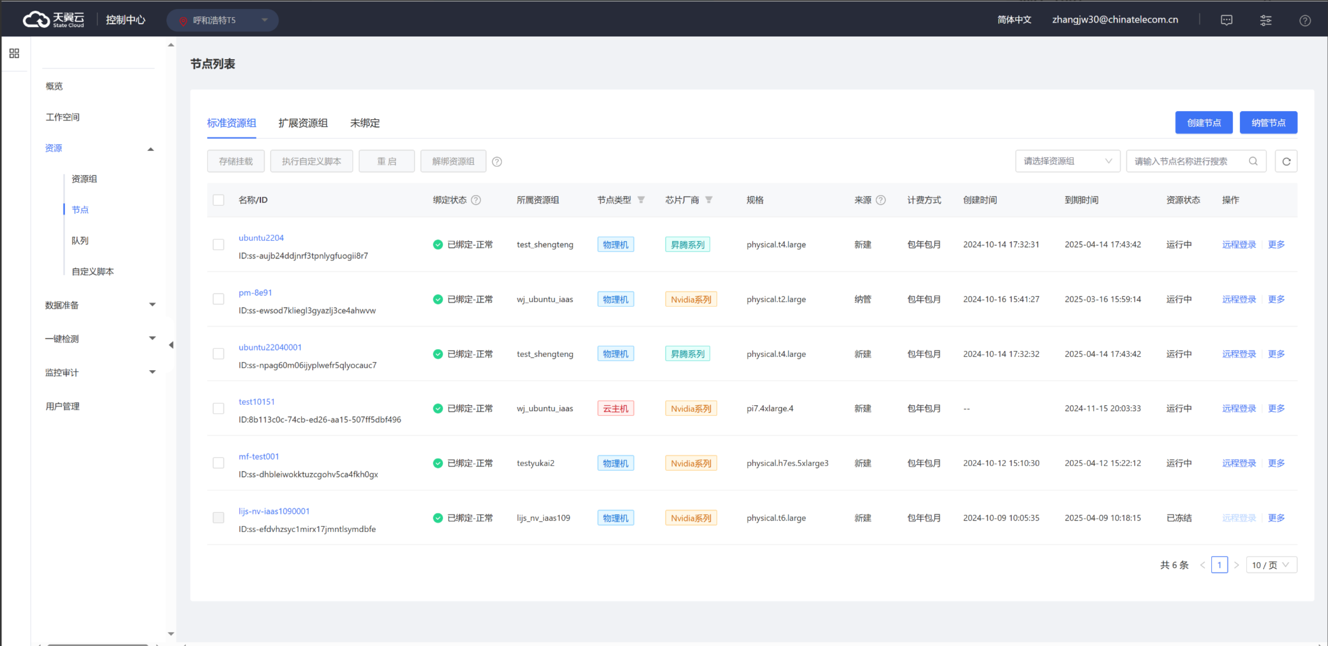This screenshot has height=646, width=1328.
Task: Click the 重启 button
Action: tap(387, 161)
